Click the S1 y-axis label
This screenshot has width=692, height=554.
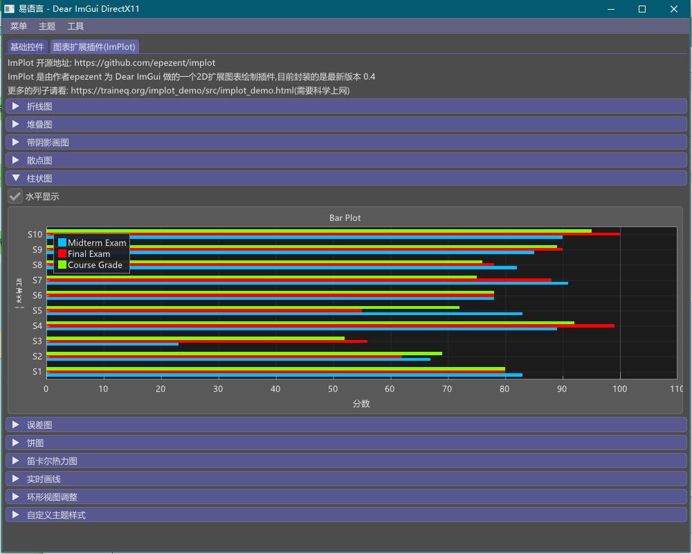37,372
